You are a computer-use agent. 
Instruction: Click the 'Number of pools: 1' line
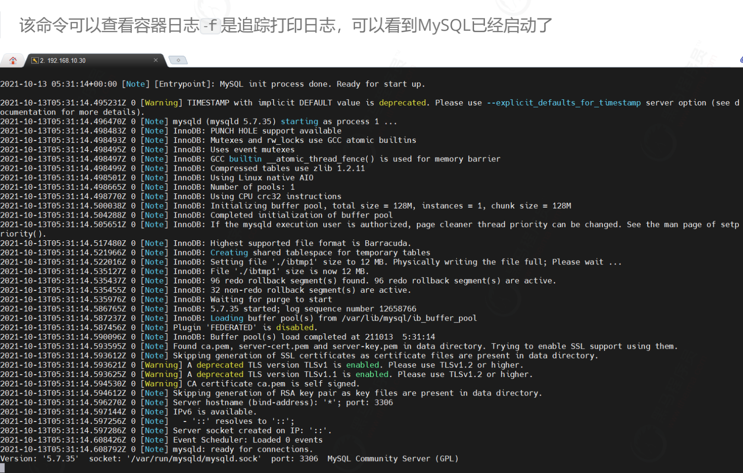pos(252,187)
